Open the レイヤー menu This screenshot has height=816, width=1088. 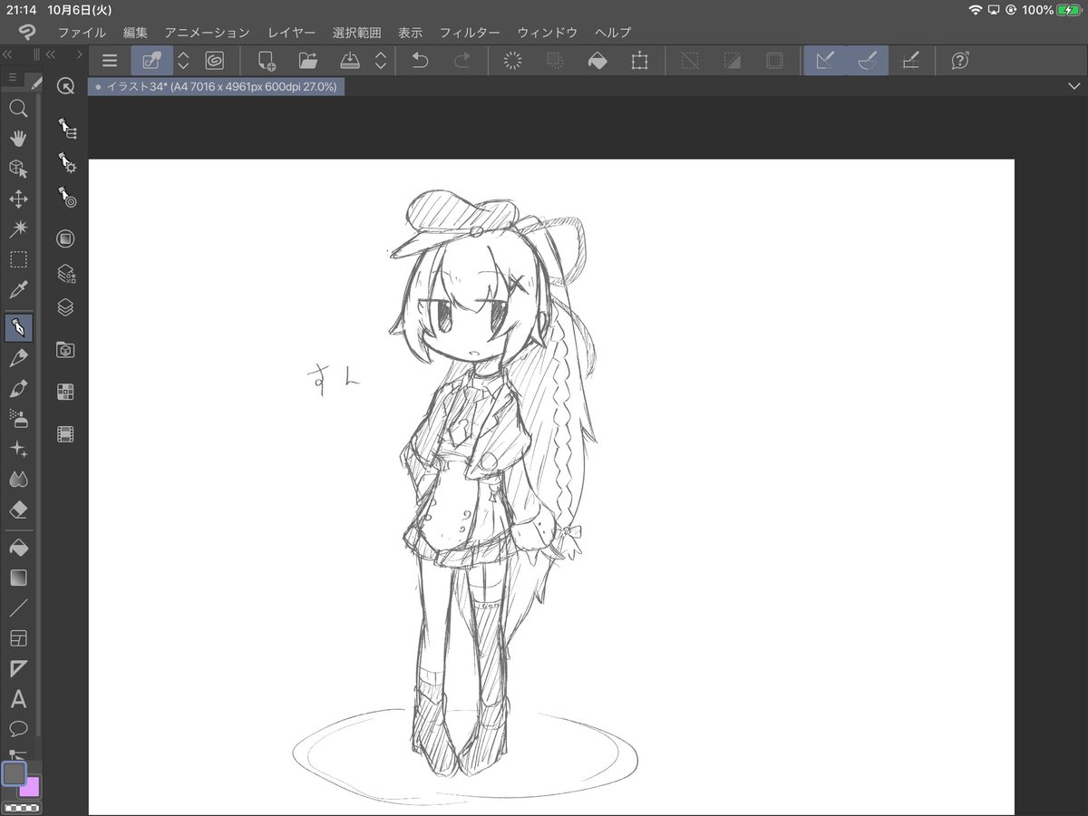point(291,32)
